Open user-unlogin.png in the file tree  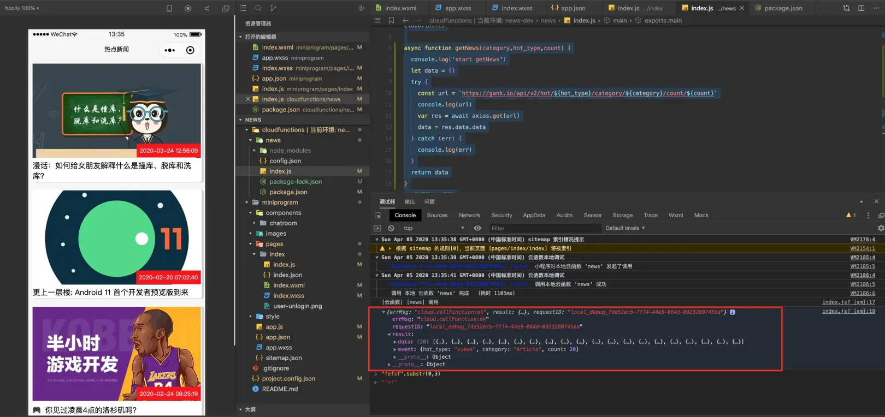[298, 306]
